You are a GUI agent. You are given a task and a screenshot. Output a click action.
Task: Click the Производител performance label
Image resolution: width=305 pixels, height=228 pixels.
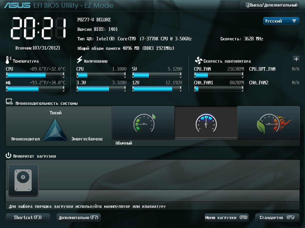(x=26, y=139)
